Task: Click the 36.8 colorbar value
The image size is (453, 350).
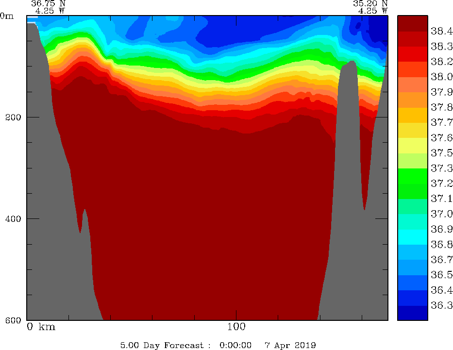Action: (441, 245)
